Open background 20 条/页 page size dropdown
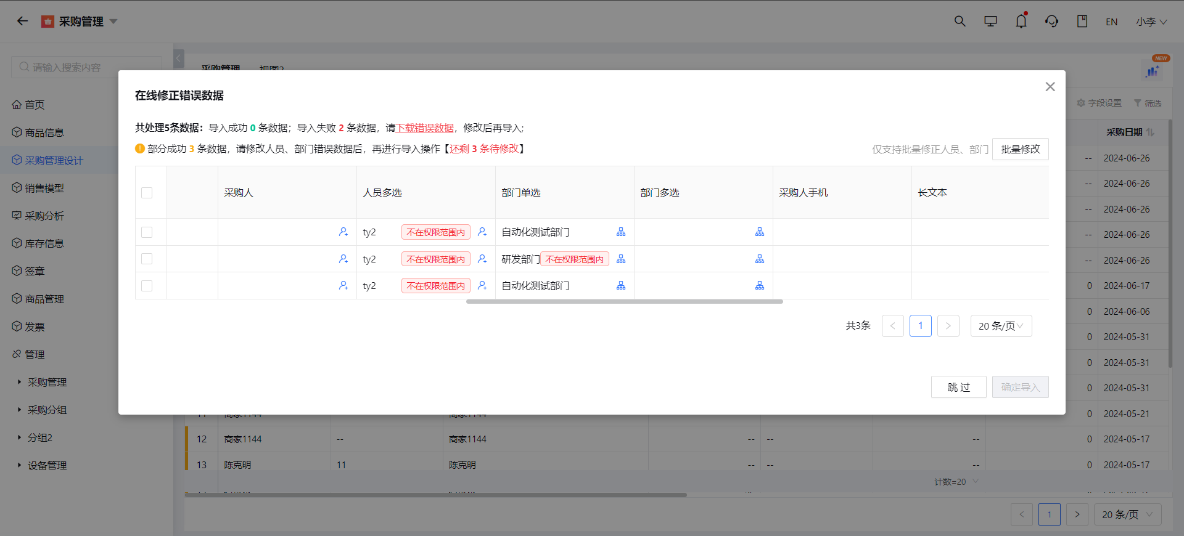This screenshot has height=536, width=1184. click(x=1128, y=514)
